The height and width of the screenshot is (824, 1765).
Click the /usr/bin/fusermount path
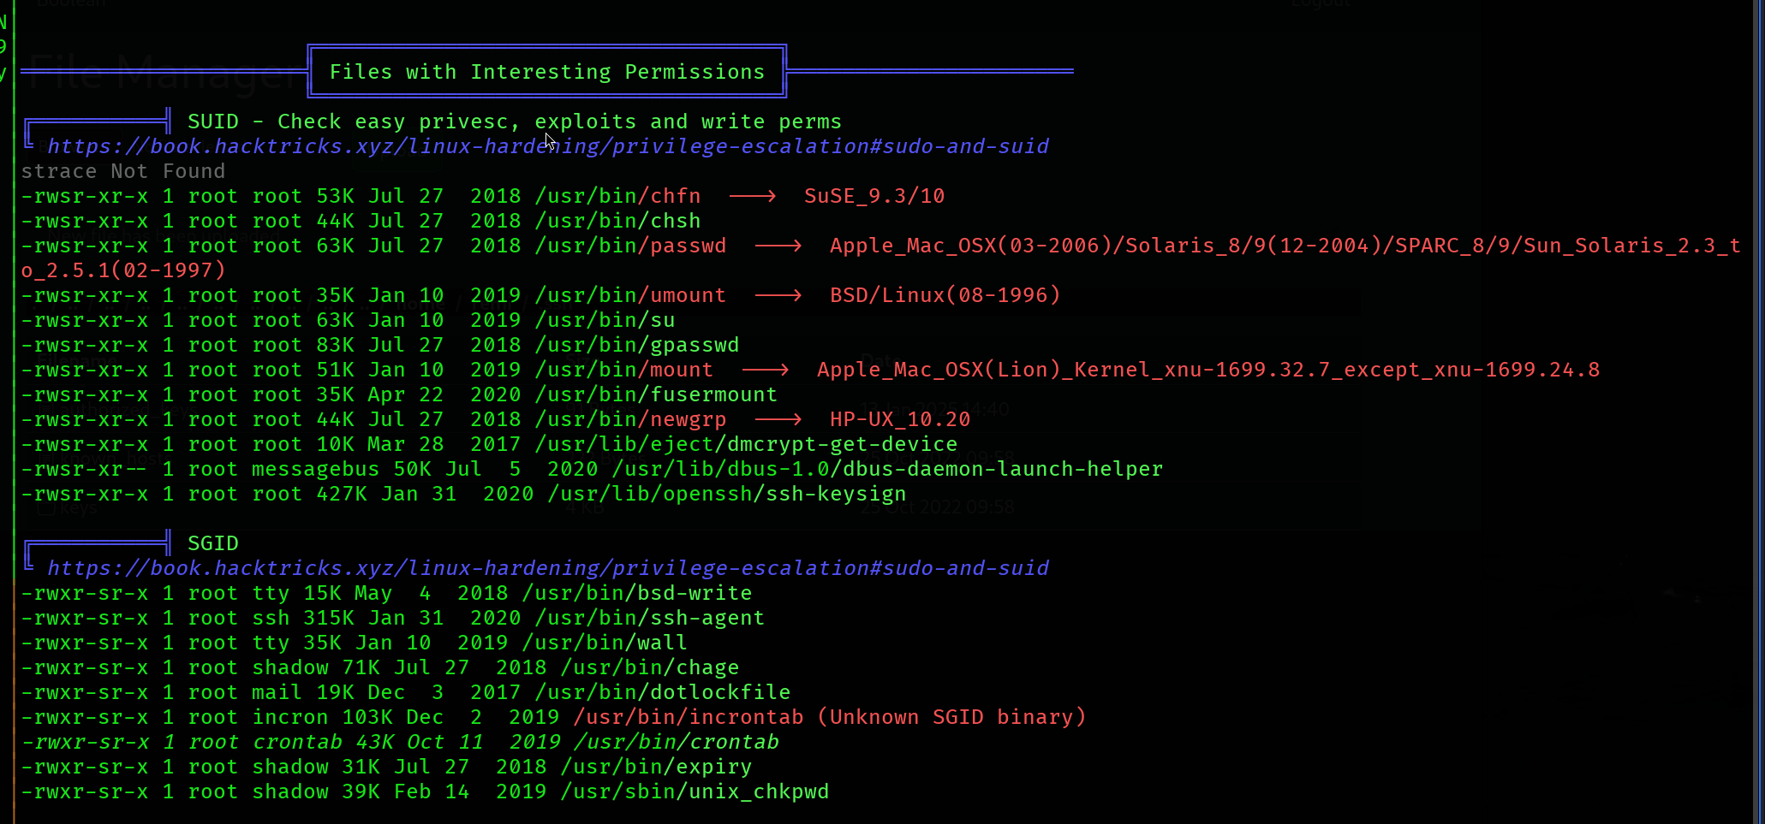click(655, 394)
